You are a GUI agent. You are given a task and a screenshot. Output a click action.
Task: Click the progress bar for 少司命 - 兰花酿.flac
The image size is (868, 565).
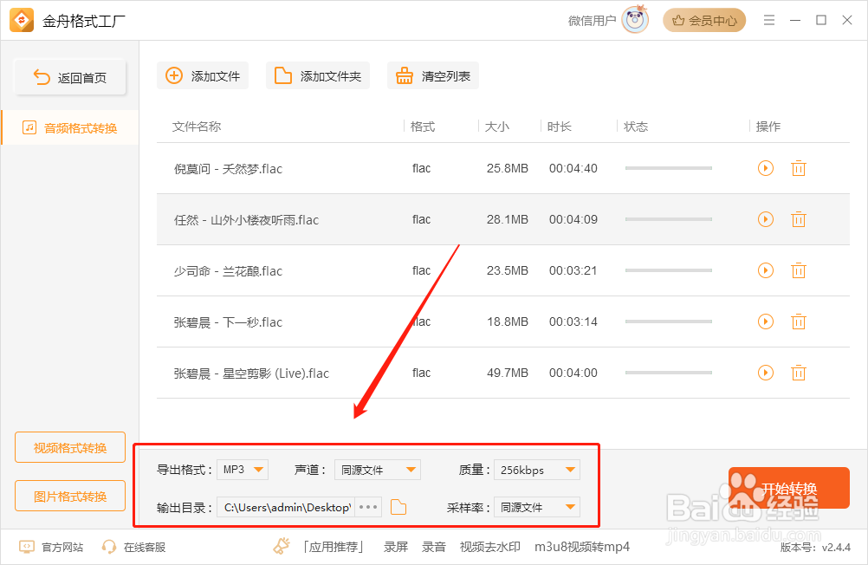[x=668, y=270]
